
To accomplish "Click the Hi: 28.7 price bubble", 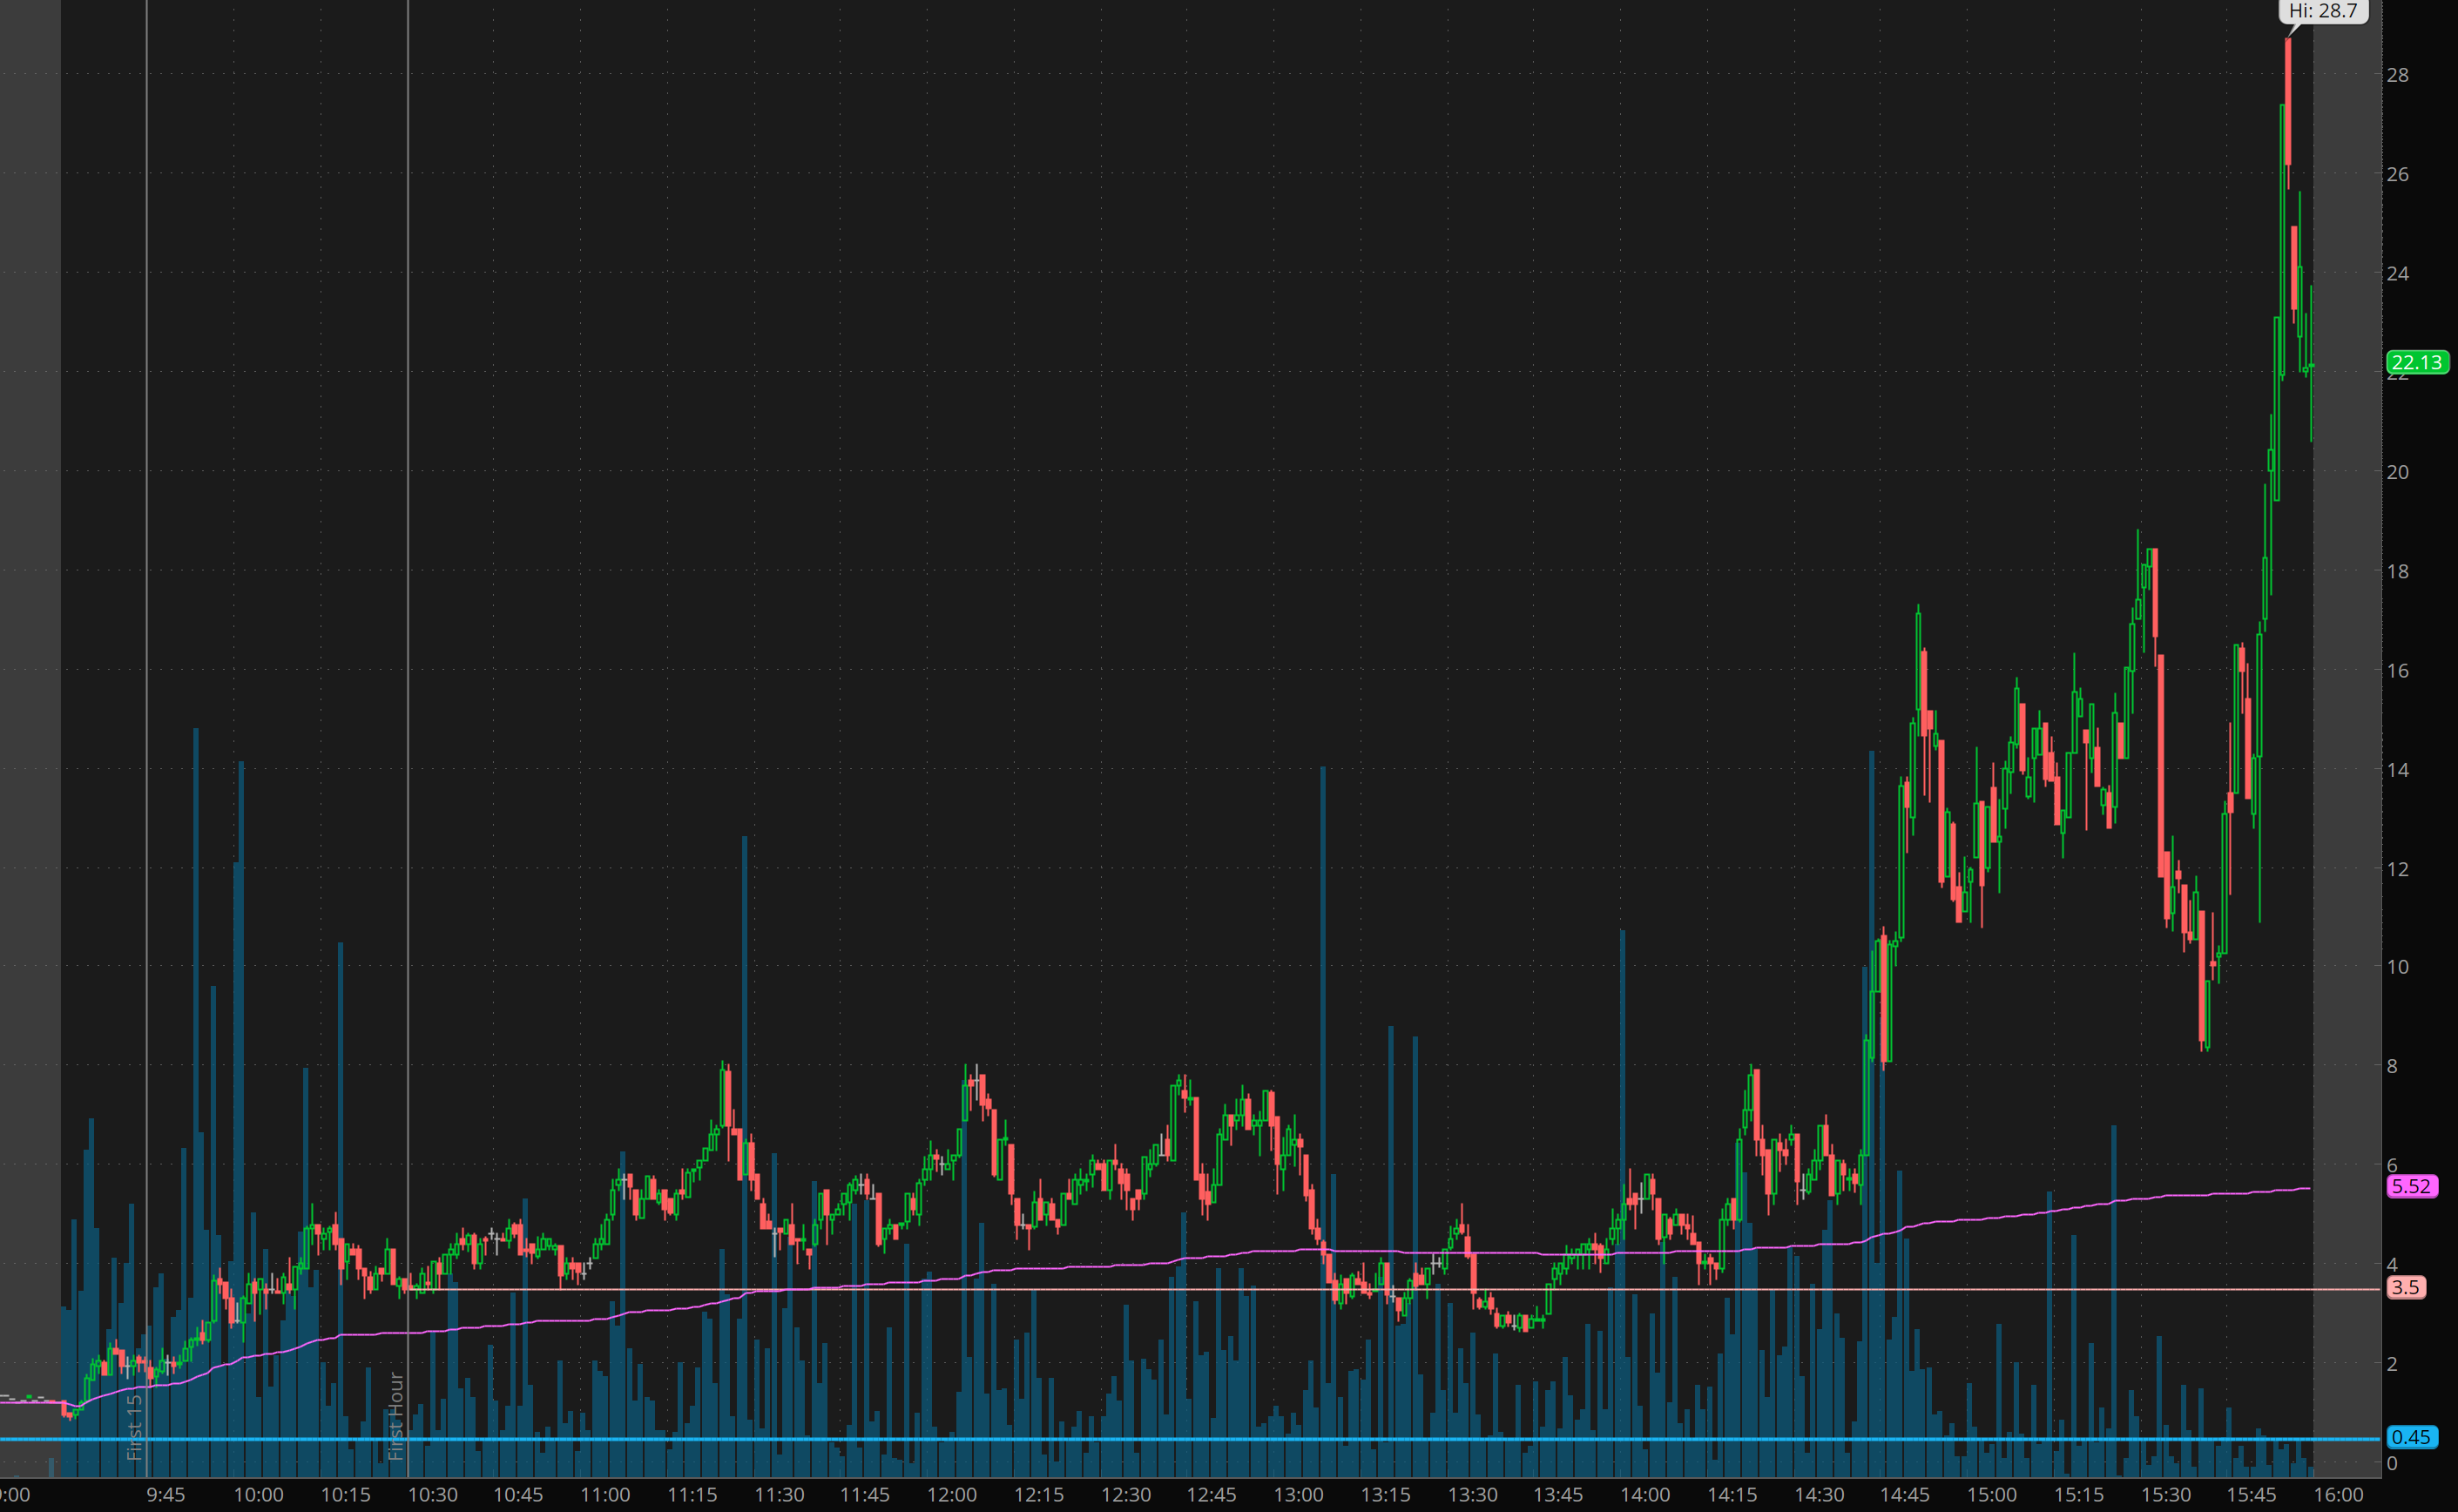I will (x=2322, y=11).
